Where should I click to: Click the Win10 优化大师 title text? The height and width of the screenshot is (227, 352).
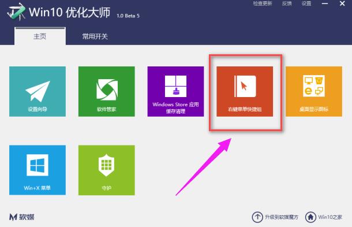tap(70, 12)
